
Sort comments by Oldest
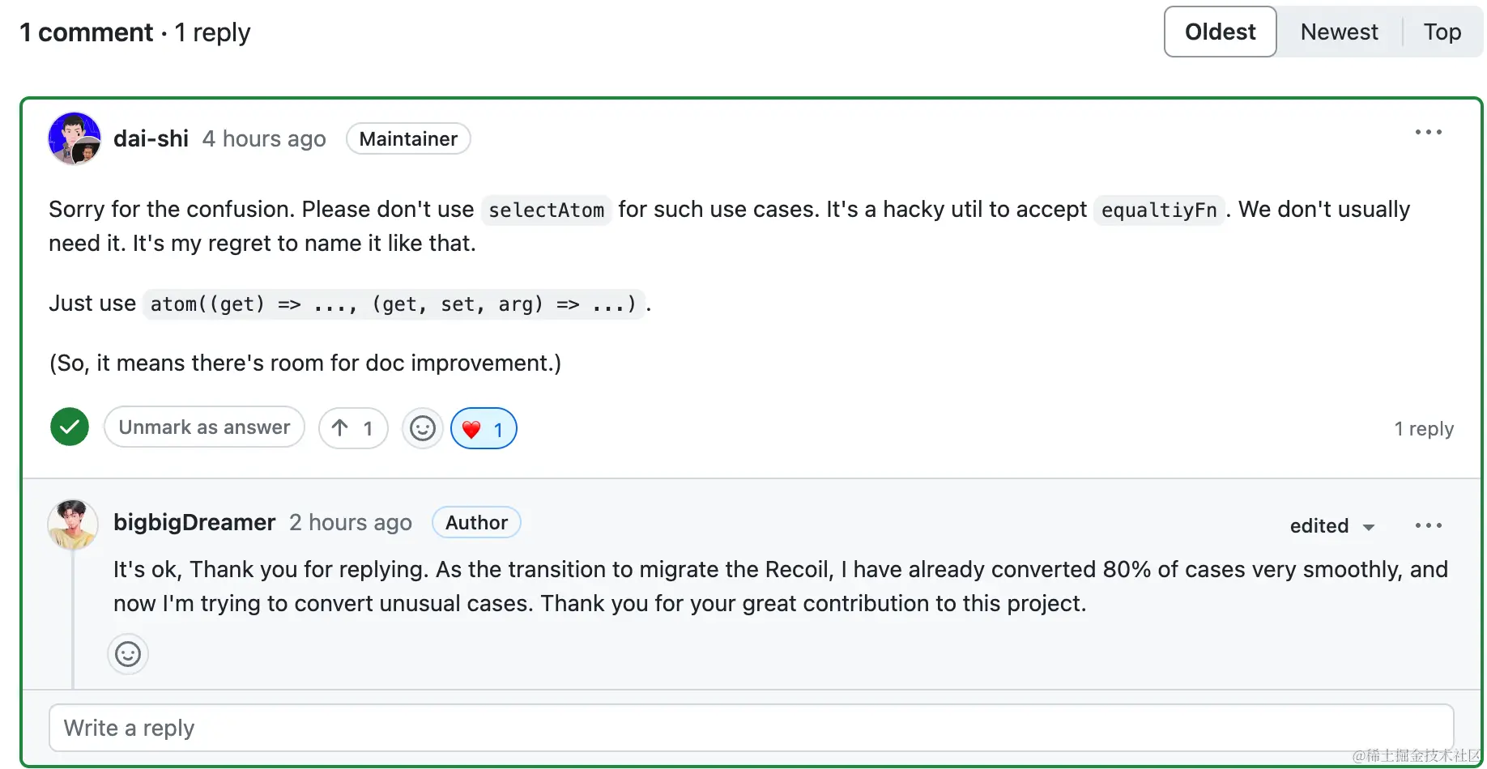(1221, 32)
